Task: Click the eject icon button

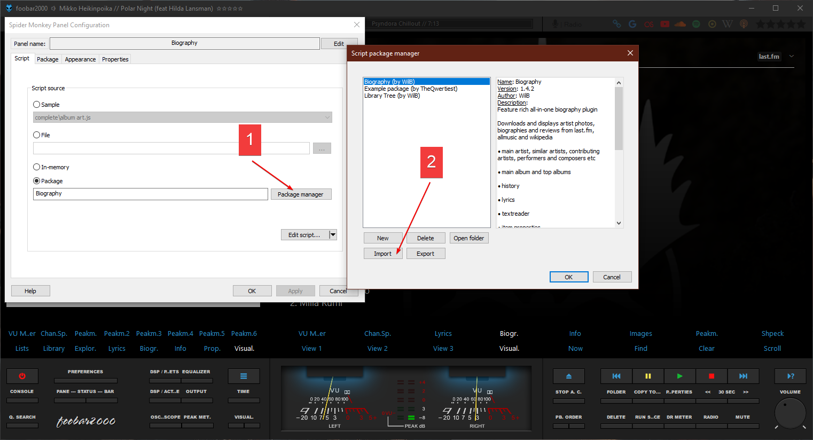Action: 568,376
